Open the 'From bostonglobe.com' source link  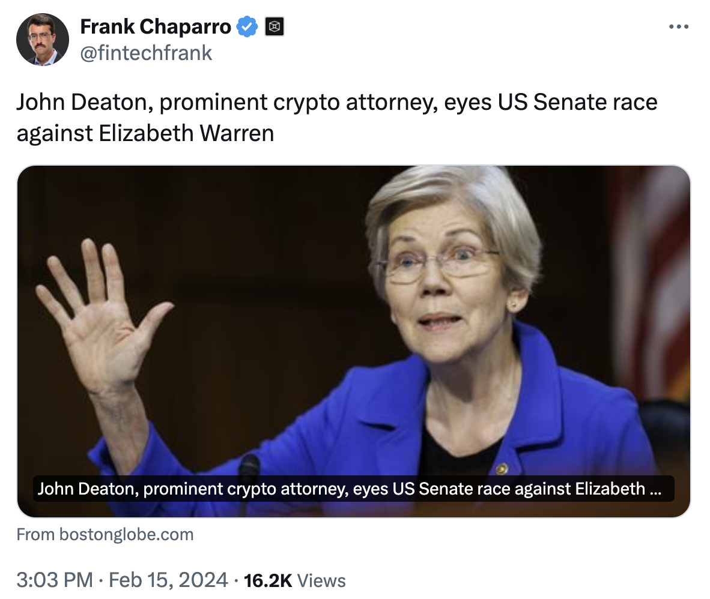pyautogui.click(x=105, y=534)
